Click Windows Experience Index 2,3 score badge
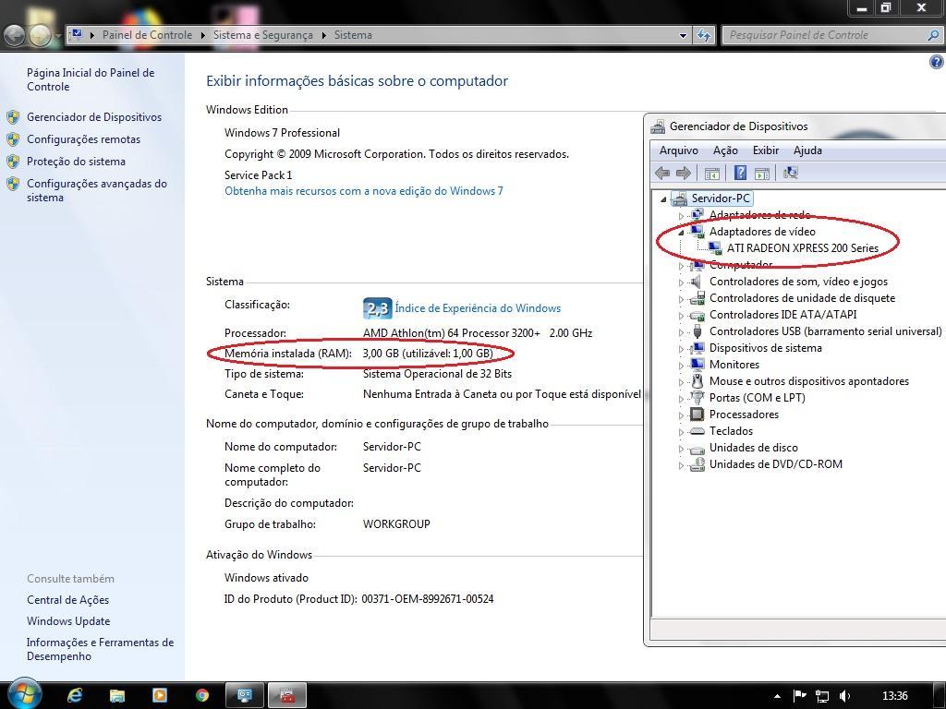Viewport: 946px width, 709px height. [x=378, y=308]
